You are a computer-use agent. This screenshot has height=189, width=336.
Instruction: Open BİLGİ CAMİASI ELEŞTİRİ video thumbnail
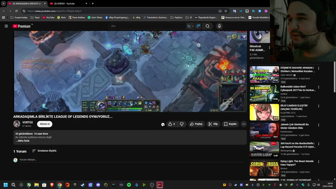(264, 112)
